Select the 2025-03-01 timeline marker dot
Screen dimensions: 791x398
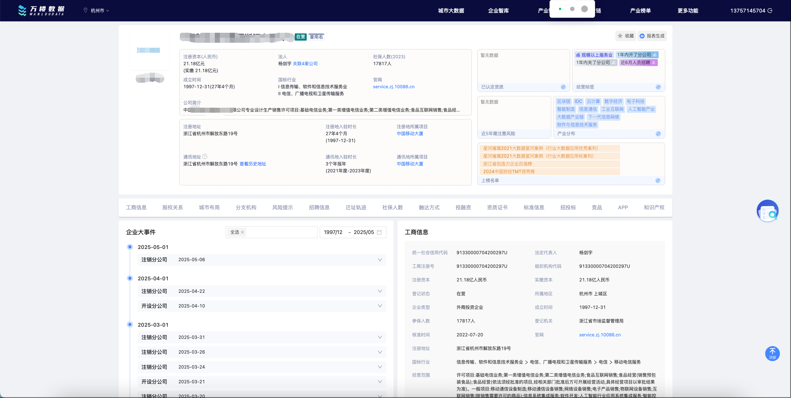pyautogui.click(x=130, y=325)
